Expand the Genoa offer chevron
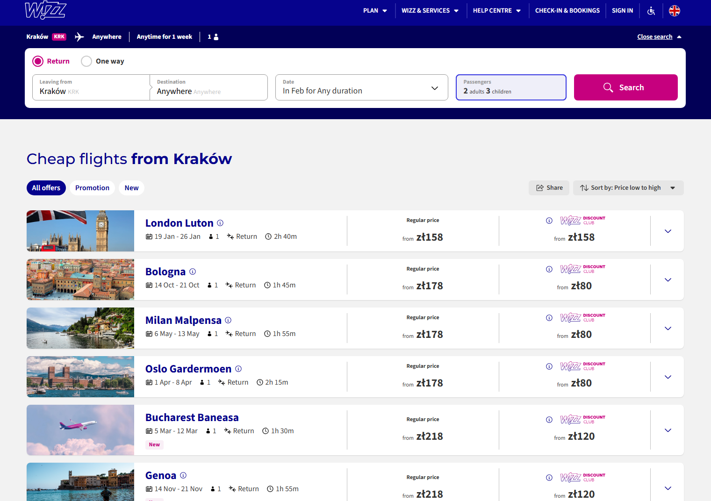Screen dimensions: 711x501 (x=668, y=488)
